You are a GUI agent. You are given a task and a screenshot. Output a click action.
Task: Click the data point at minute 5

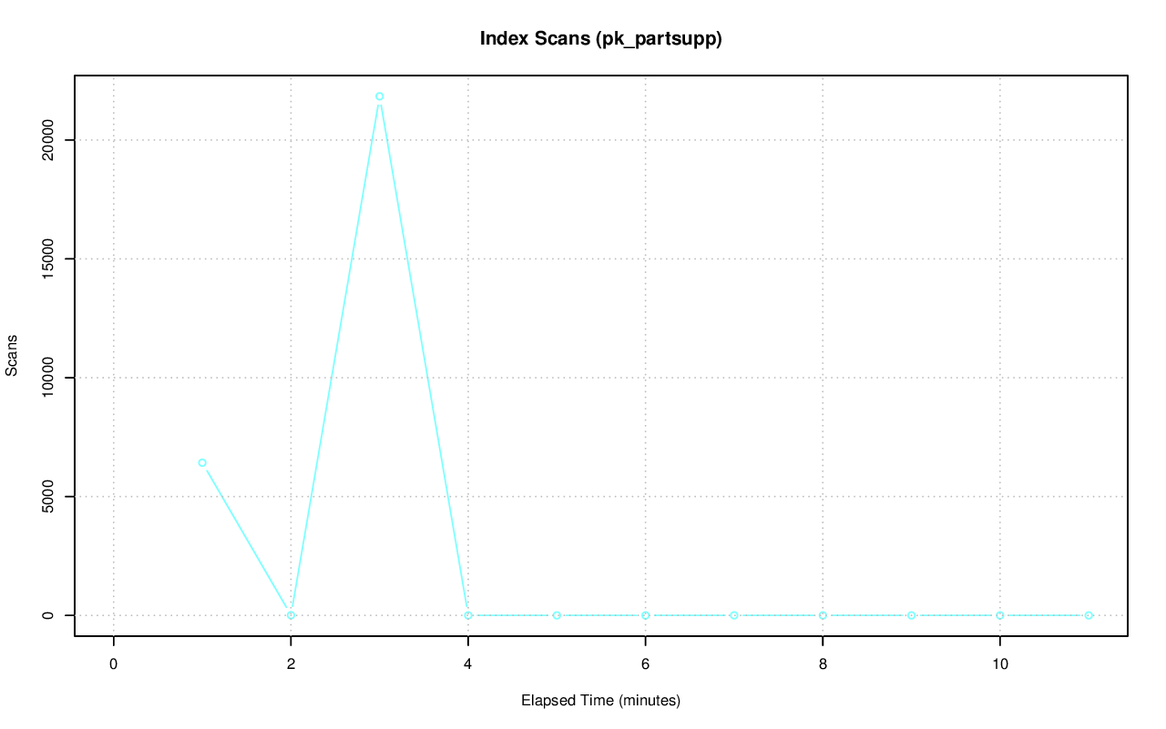click(557, 615)
